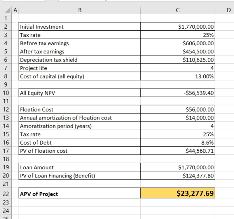
Task: Select row 17 header
Action: tap(6, 151)
